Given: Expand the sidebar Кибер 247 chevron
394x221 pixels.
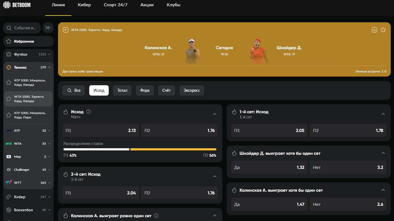Looking at the screenshot, I should coord(49,197).
